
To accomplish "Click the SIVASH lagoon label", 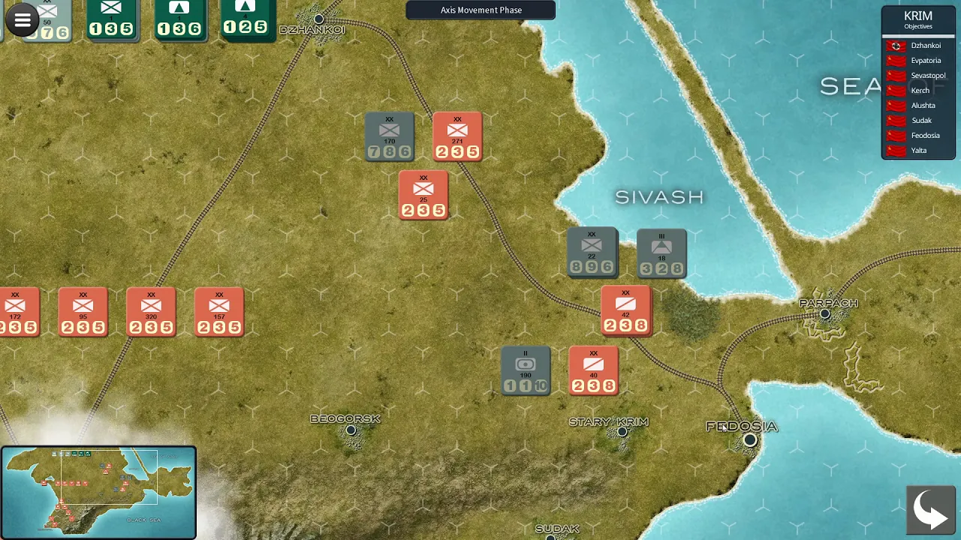I will (x=659, y=197).
